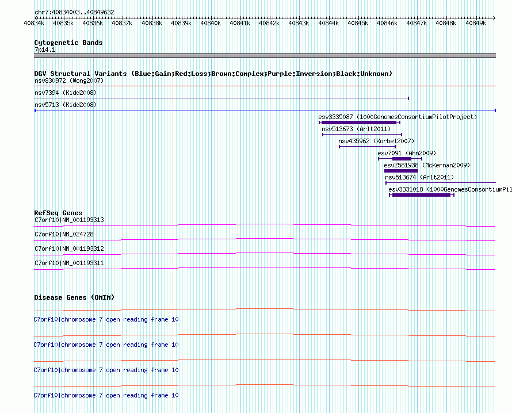Viewport: 512px width, 413px height.
Task: Open esv7091 (Ahn2009) label
Action: click(407, 153)
